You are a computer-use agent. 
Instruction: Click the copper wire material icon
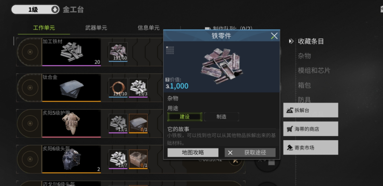[118, 88]
